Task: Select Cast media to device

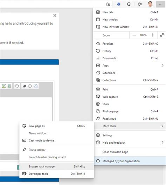Action: (x=56, y=140)
